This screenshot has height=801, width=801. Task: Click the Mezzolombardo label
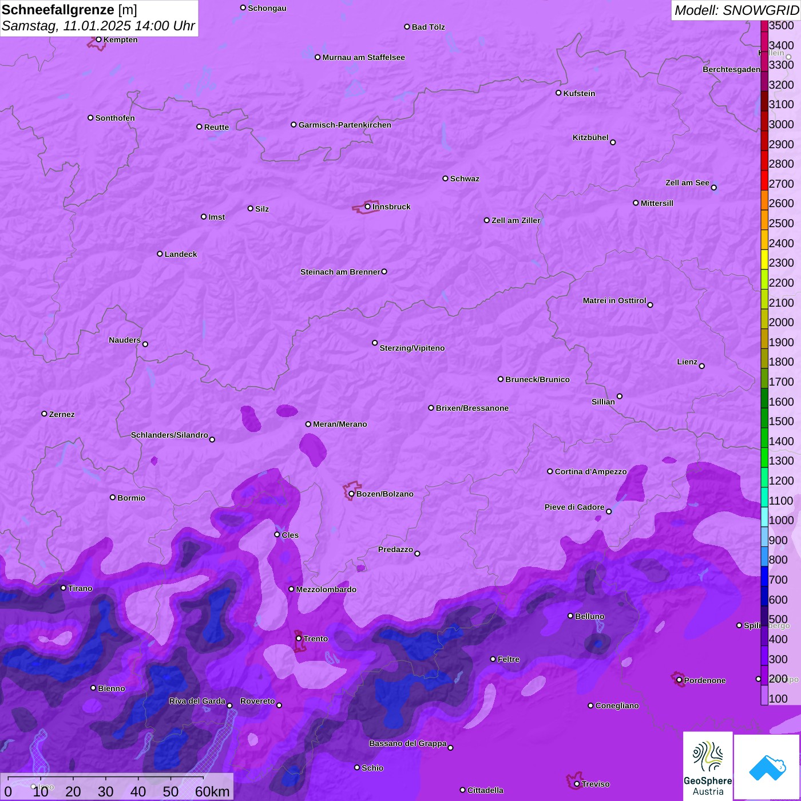point(326,589)
